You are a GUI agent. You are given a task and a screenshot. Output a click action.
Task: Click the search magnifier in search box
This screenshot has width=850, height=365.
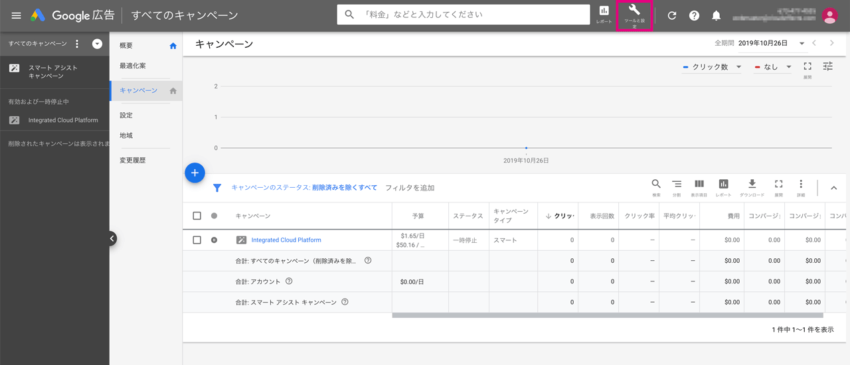pyautogui.click(x=349, y=15)
